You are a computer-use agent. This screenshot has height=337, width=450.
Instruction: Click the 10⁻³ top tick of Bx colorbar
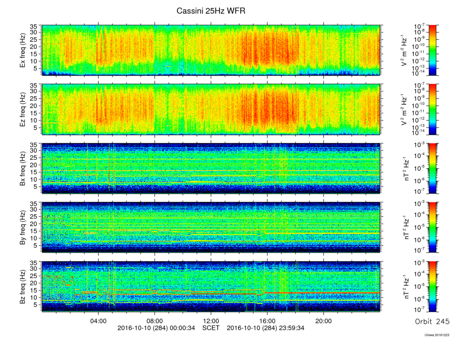[420, 145]
